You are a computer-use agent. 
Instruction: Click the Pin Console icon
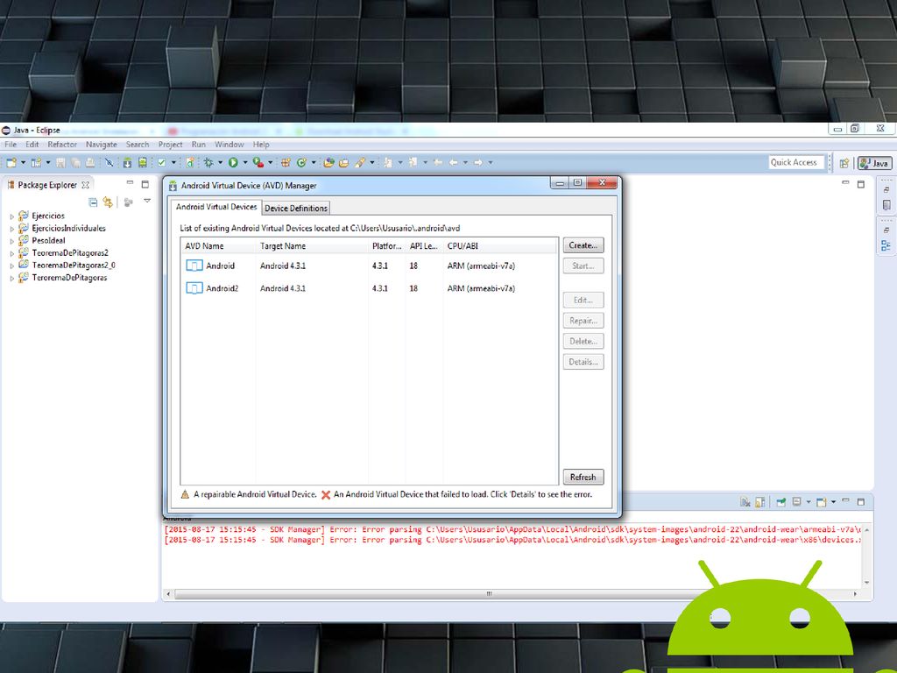[x=780, y=502]
